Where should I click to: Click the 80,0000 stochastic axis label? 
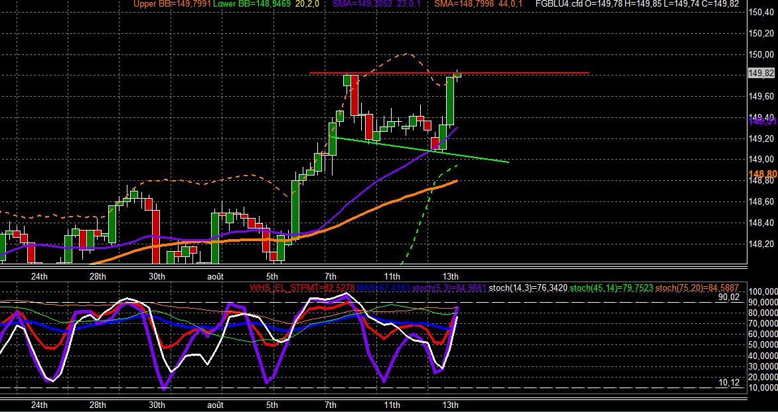tap(764, 313)
